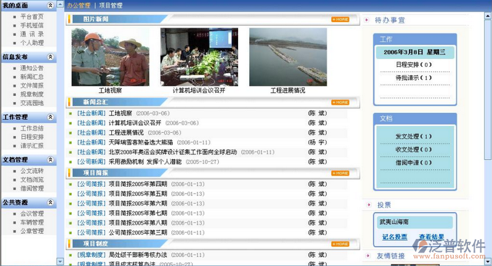Screen dimensions: 492x266
Task: Collapse the 我的桌面 sidebar group
Action: click(50, 6)
